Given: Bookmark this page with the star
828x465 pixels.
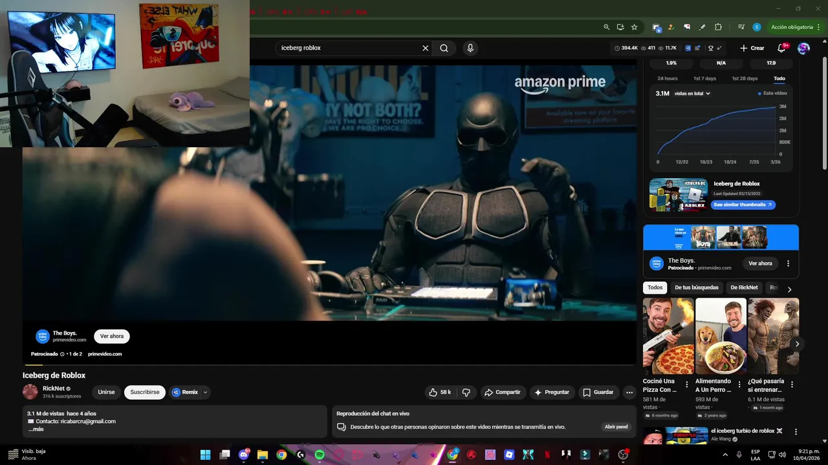Looking at the screenshot, I should [x=635, y=27].
